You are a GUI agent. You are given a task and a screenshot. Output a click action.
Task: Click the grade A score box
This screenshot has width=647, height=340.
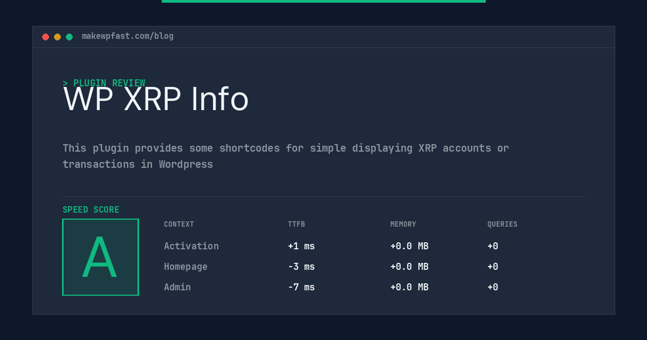pos(100,257)
